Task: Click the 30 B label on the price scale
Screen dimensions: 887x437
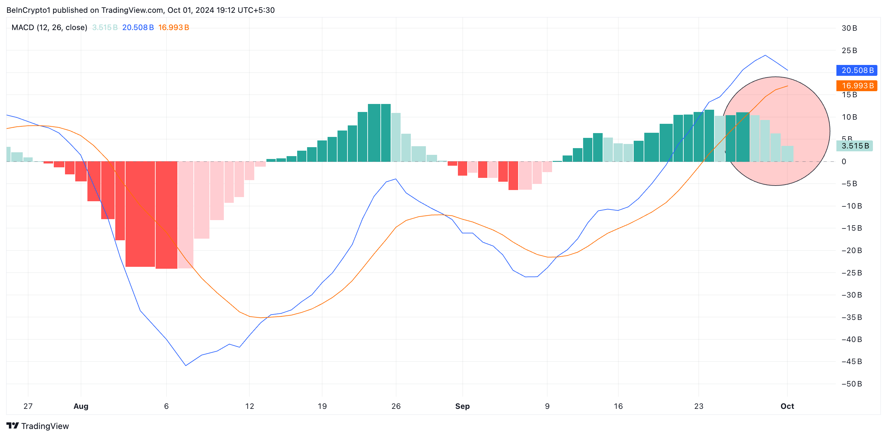Action: tap(849, 28)
